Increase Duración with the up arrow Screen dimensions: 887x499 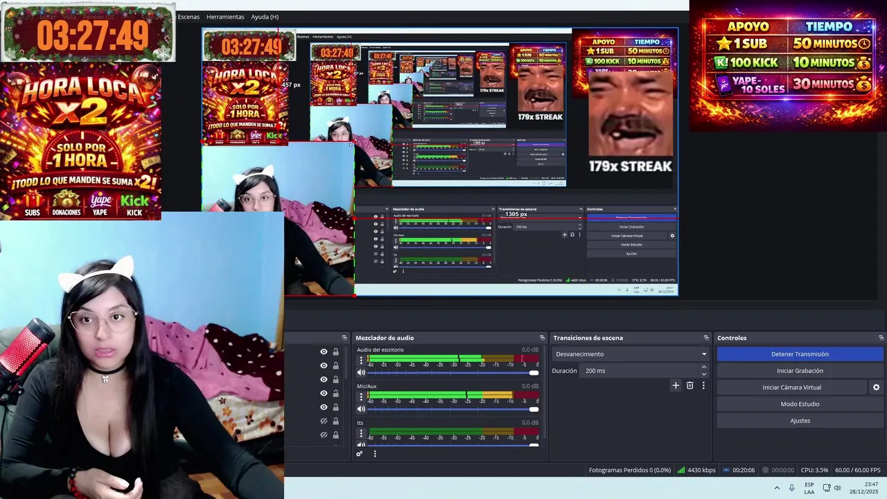tap(704, 367)
